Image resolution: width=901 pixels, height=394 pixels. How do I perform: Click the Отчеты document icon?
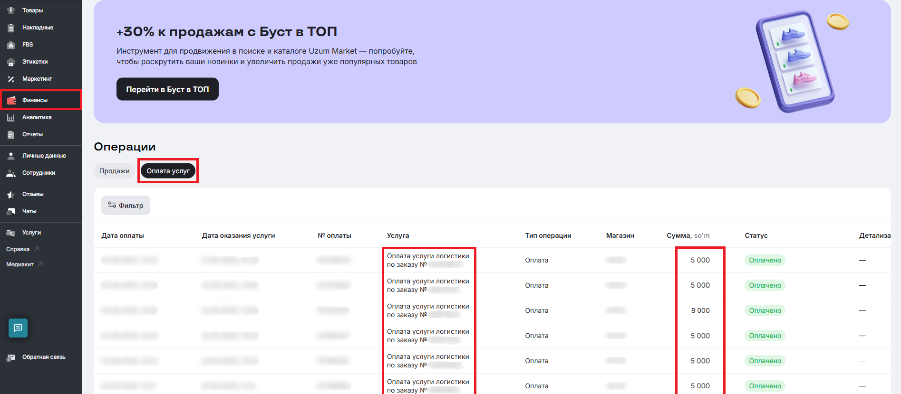tap(11, 134)
